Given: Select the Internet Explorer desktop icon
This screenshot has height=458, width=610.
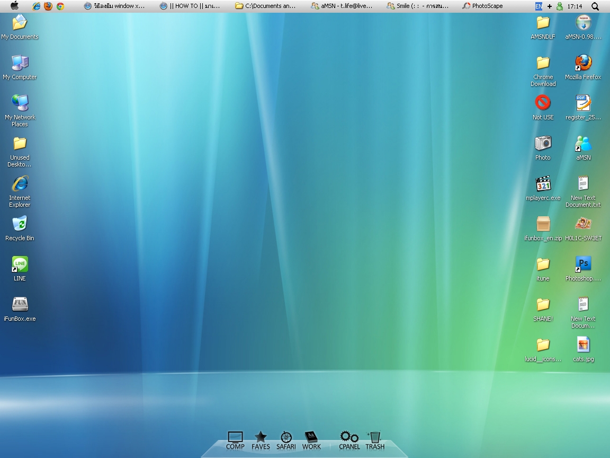Looking at the screenshot, I should (x=20, y=191).
